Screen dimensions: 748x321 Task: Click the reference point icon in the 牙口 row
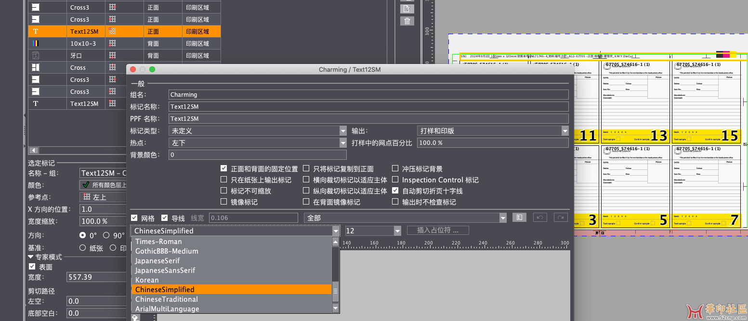(112, 55)
